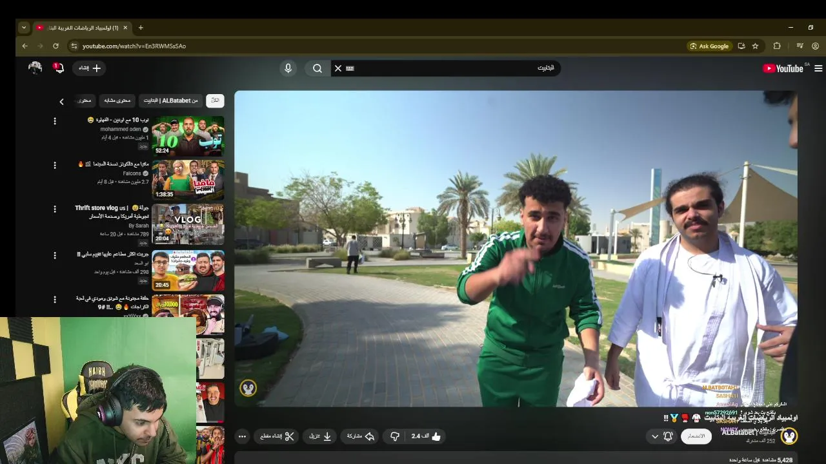826x464 pixels.
Task: Run search with magnifying glass button
Action: [317, 68]
